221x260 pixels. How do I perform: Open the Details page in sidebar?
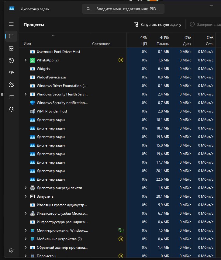(x=11, y=97)
